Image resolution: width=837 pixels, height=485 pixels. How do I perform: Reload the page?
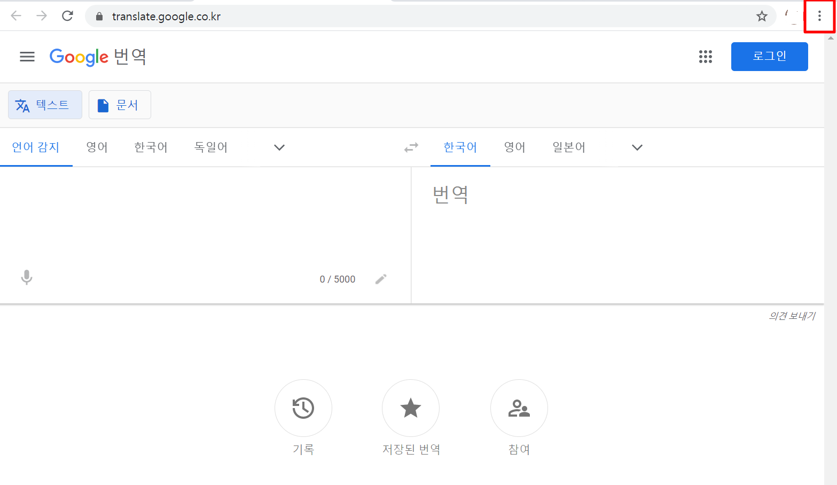click(x=67, y=16)
